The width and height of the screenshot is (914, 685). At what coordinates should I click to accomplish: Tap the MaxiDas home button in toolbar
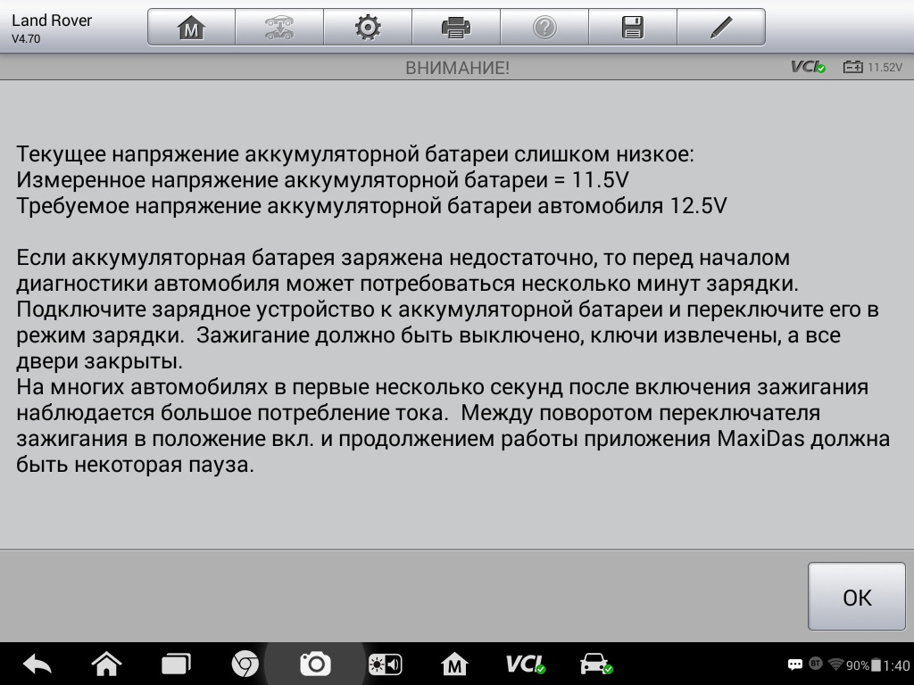[191, 28]
